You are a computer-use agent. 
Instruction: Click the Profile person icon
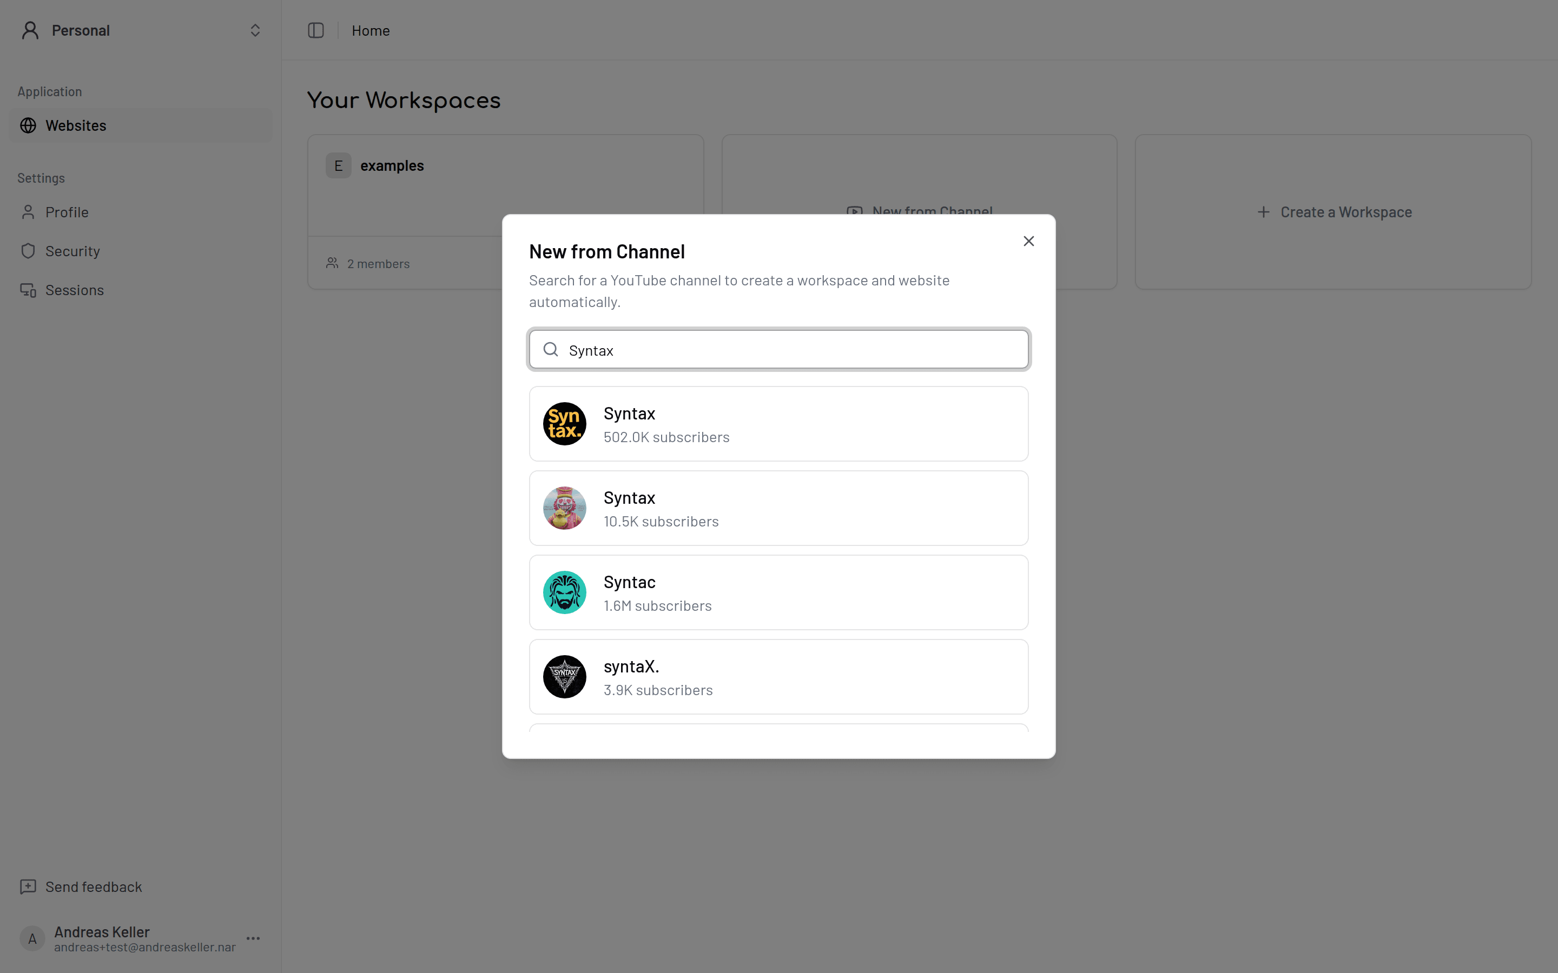click(28, 212)
